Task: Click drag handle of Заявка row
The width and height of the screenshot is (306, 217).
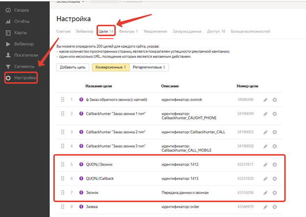Action: pyautogui.click(x=63, y=207)
